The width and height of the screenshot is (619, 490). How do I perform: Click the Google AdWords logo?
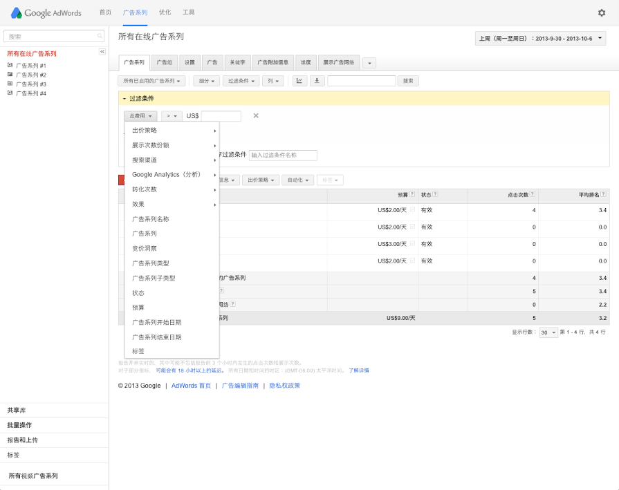46,12
